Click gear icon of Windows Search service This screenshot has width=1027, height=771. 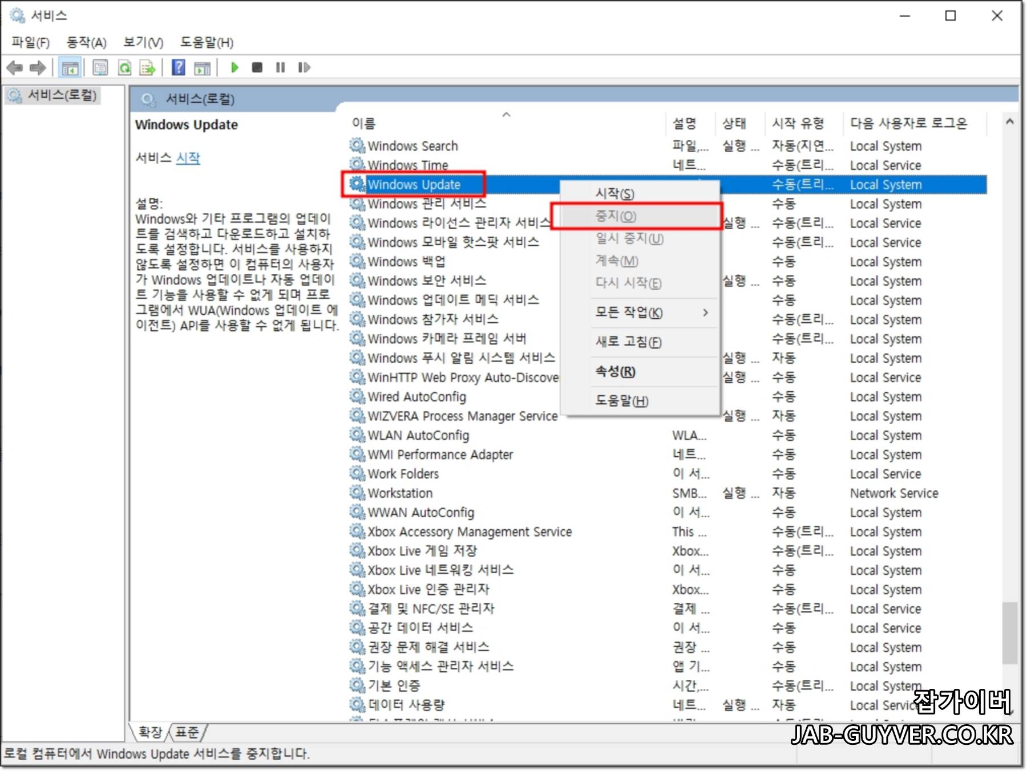click(x=357, y=145)
